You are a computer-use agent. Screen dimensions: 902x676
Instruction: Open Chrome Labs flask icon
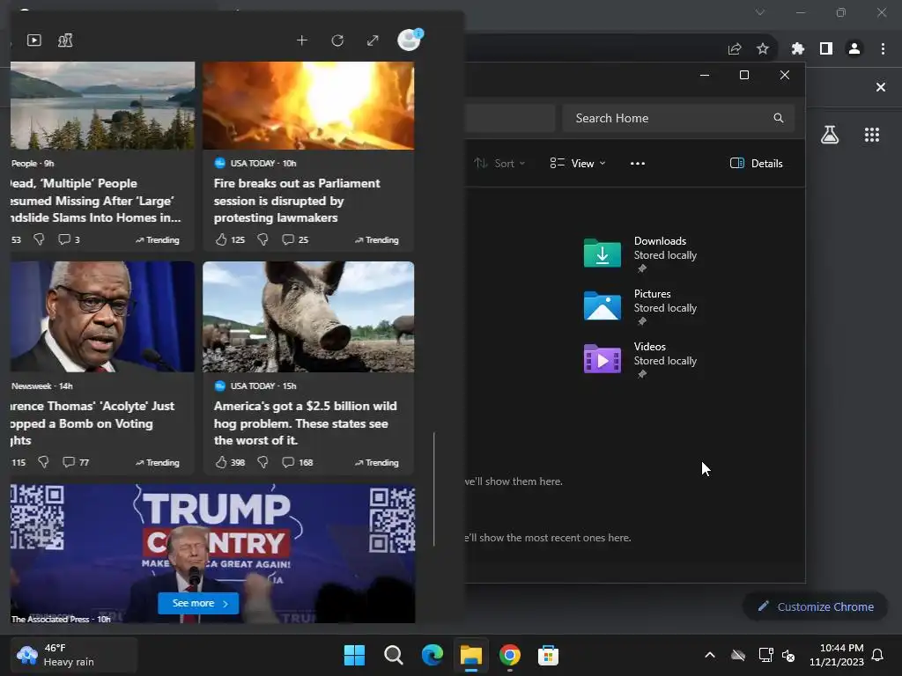830,135
